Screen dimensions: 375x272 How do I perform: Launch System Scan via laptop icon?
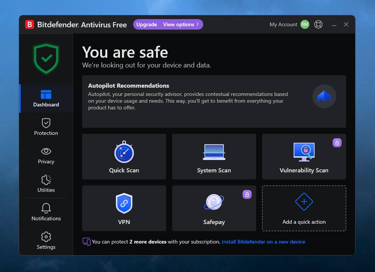point(214,152)
